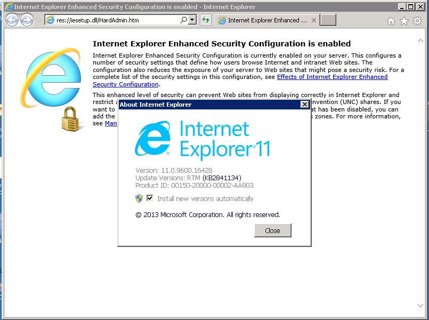Click the partially hidden 'Man' link

pyautogui.click(x=111, y=123)
